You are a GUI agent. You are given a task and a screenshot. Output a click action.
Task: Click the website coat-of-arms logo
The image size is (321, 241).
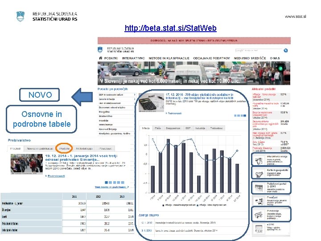coord(100,50)
